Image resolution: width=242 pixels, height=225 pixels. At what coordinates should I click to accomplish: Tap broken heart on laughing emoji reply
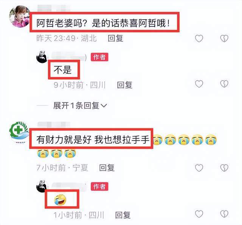[x=224, y=214]
